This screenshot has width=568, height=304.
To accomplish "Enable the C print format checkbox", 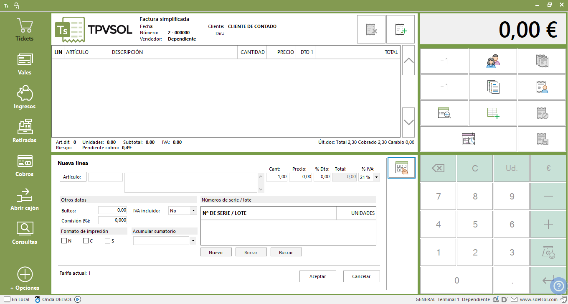I will 86,241.
